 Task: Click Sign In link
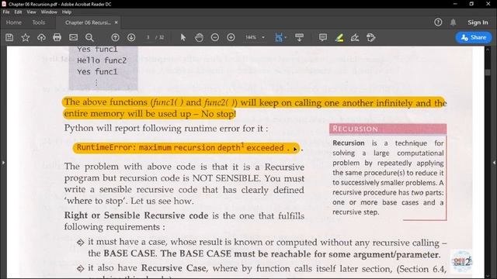[x=478, y=22]
